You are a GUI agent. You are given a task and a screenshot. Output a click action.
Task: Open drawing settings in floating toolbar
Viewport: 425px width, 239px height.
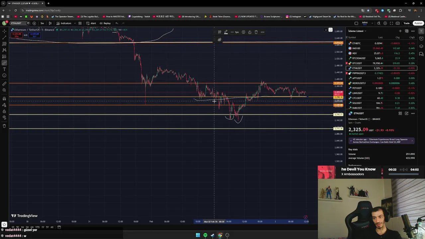243,32
